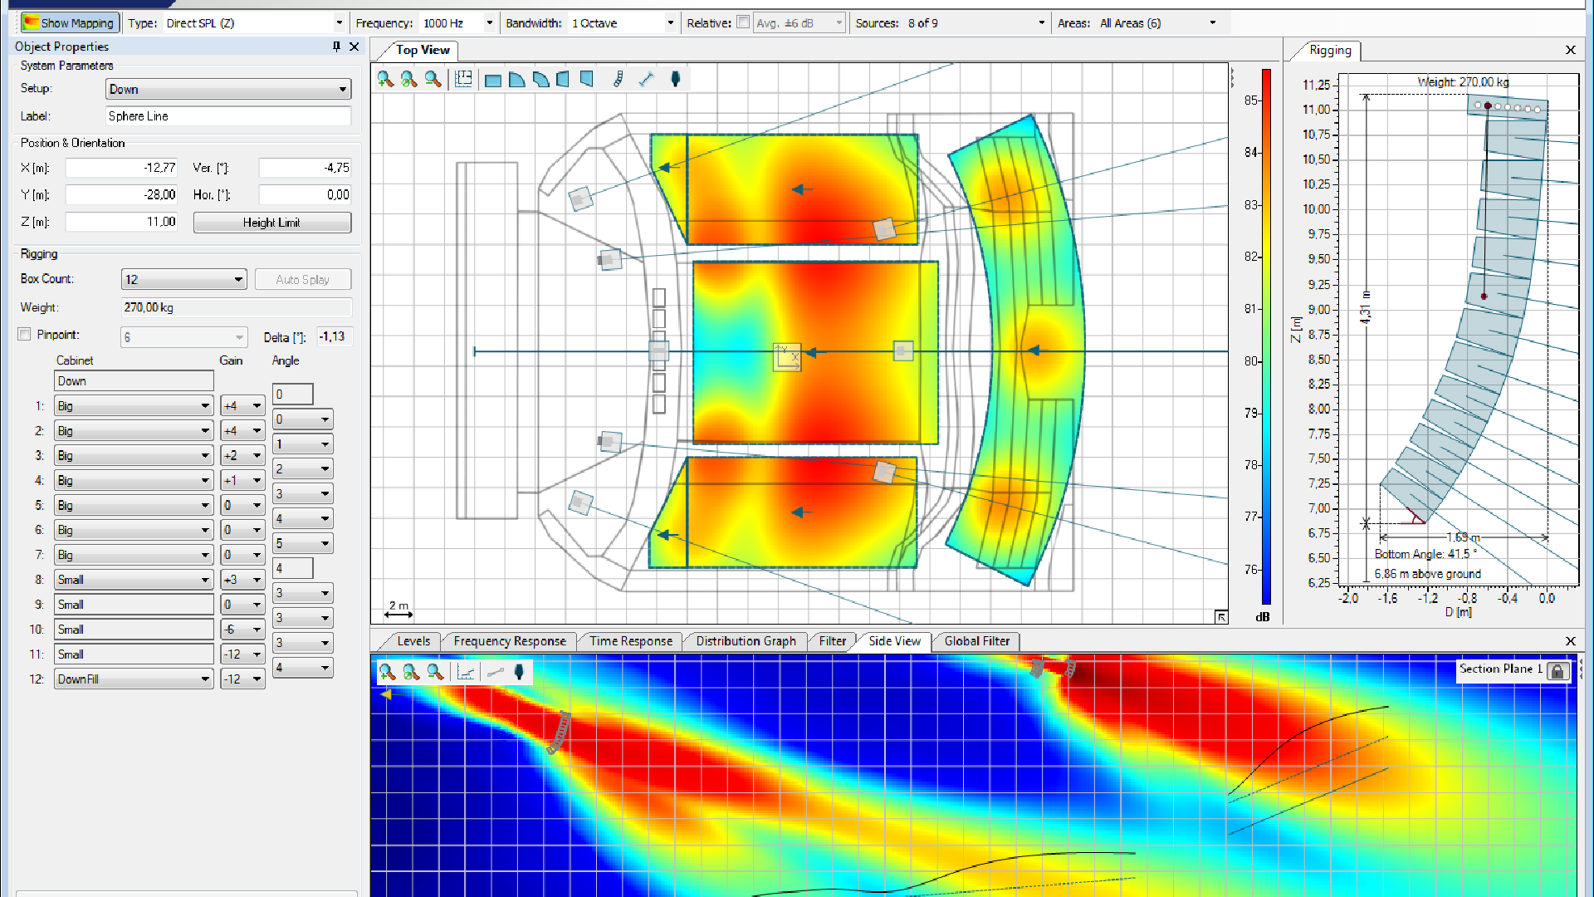Click the Label field containing Sphere Line

[228, 116]
